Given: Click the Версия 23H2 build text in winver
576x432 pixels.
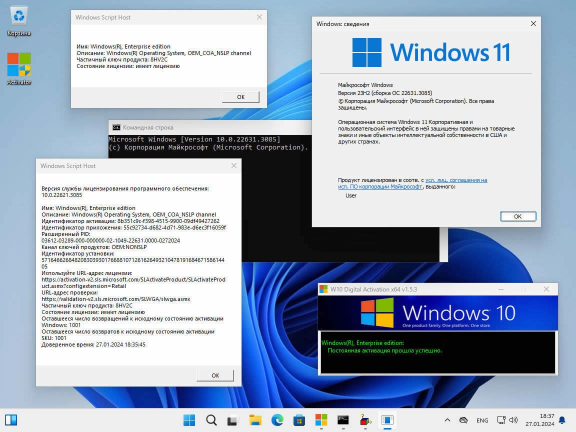Looking at the screenshot, I should 385,93.
